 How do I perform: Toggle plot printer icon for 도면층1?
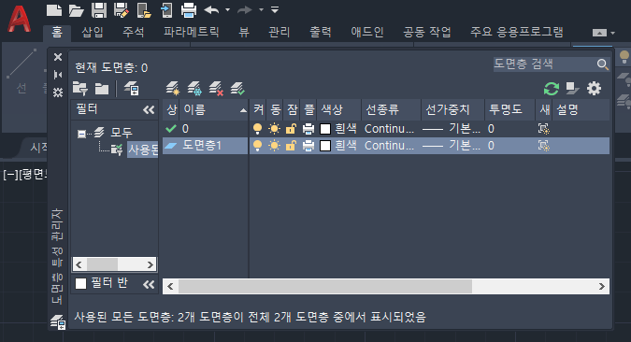tap(308, 145)
